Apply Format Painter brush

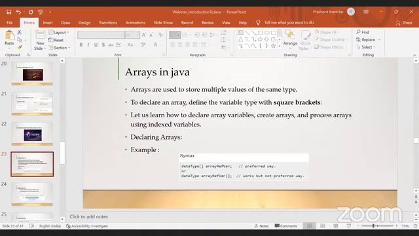click(x=20, y=47)
